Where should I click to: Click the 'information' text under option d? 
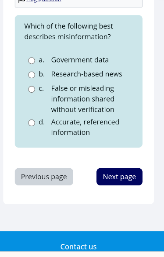(70, 132)
